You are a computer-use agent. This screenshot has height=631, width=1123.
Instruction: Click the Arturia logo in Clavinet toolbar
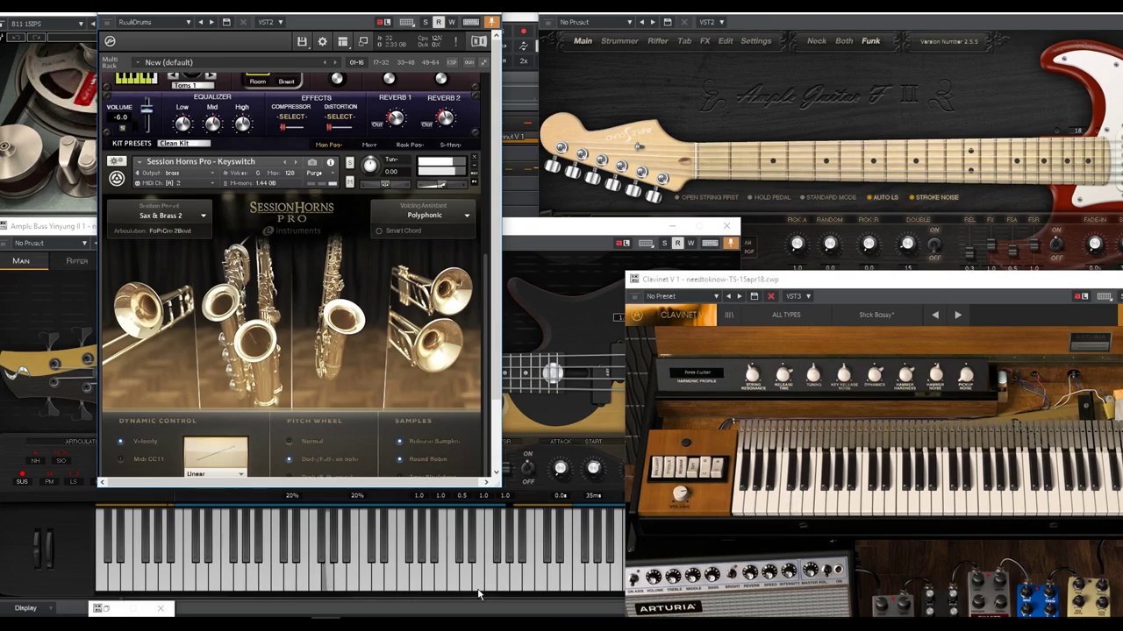(637, 315)
